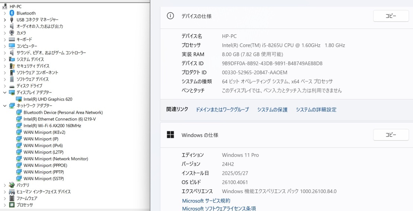Image resolution: width=413 pixels, height=211 pixels.
Task: Expand the カメラ tree node
Action: (5, 33)
